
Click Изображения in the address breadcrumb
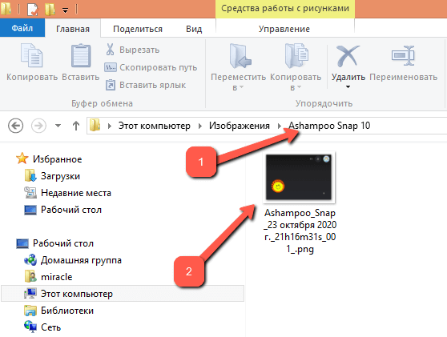coord(240,126)
